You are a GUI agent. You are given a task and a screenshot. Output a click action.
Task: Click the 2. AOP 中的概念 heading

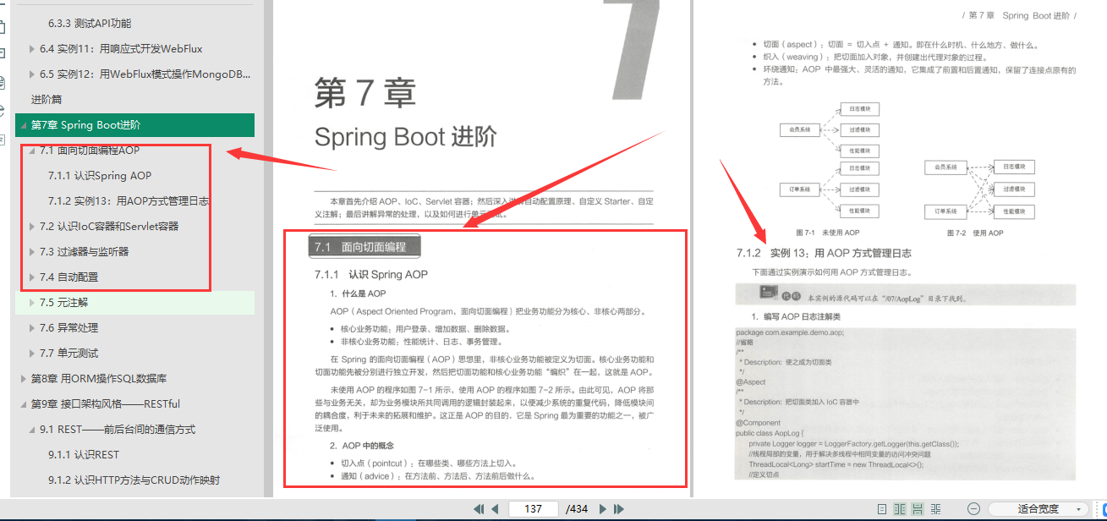[x=362, y=445]
